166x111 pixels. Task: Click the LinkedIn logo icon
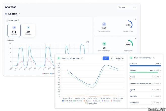click(x=6, y=14)
